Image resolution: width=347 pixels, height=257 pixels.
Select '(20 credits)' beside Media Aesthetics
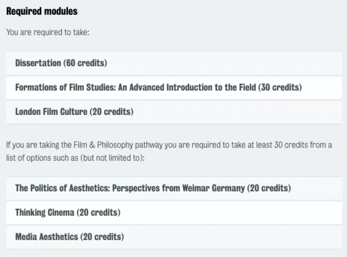(x=102, y=237)
